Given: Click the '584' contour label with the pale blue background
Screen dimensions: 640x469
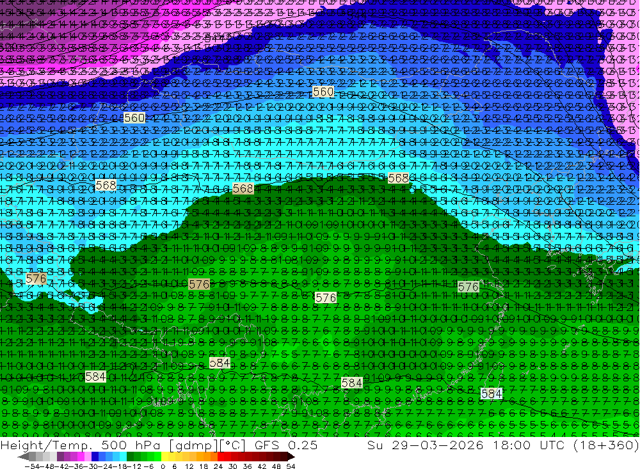Looking at the screenshot, I should pyautogui.click(x=492, y=393).
